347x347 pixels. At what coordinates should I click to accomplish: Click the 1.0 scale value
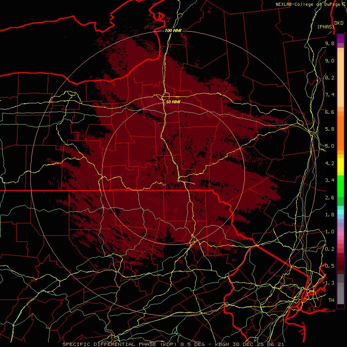tap(330, 232)
